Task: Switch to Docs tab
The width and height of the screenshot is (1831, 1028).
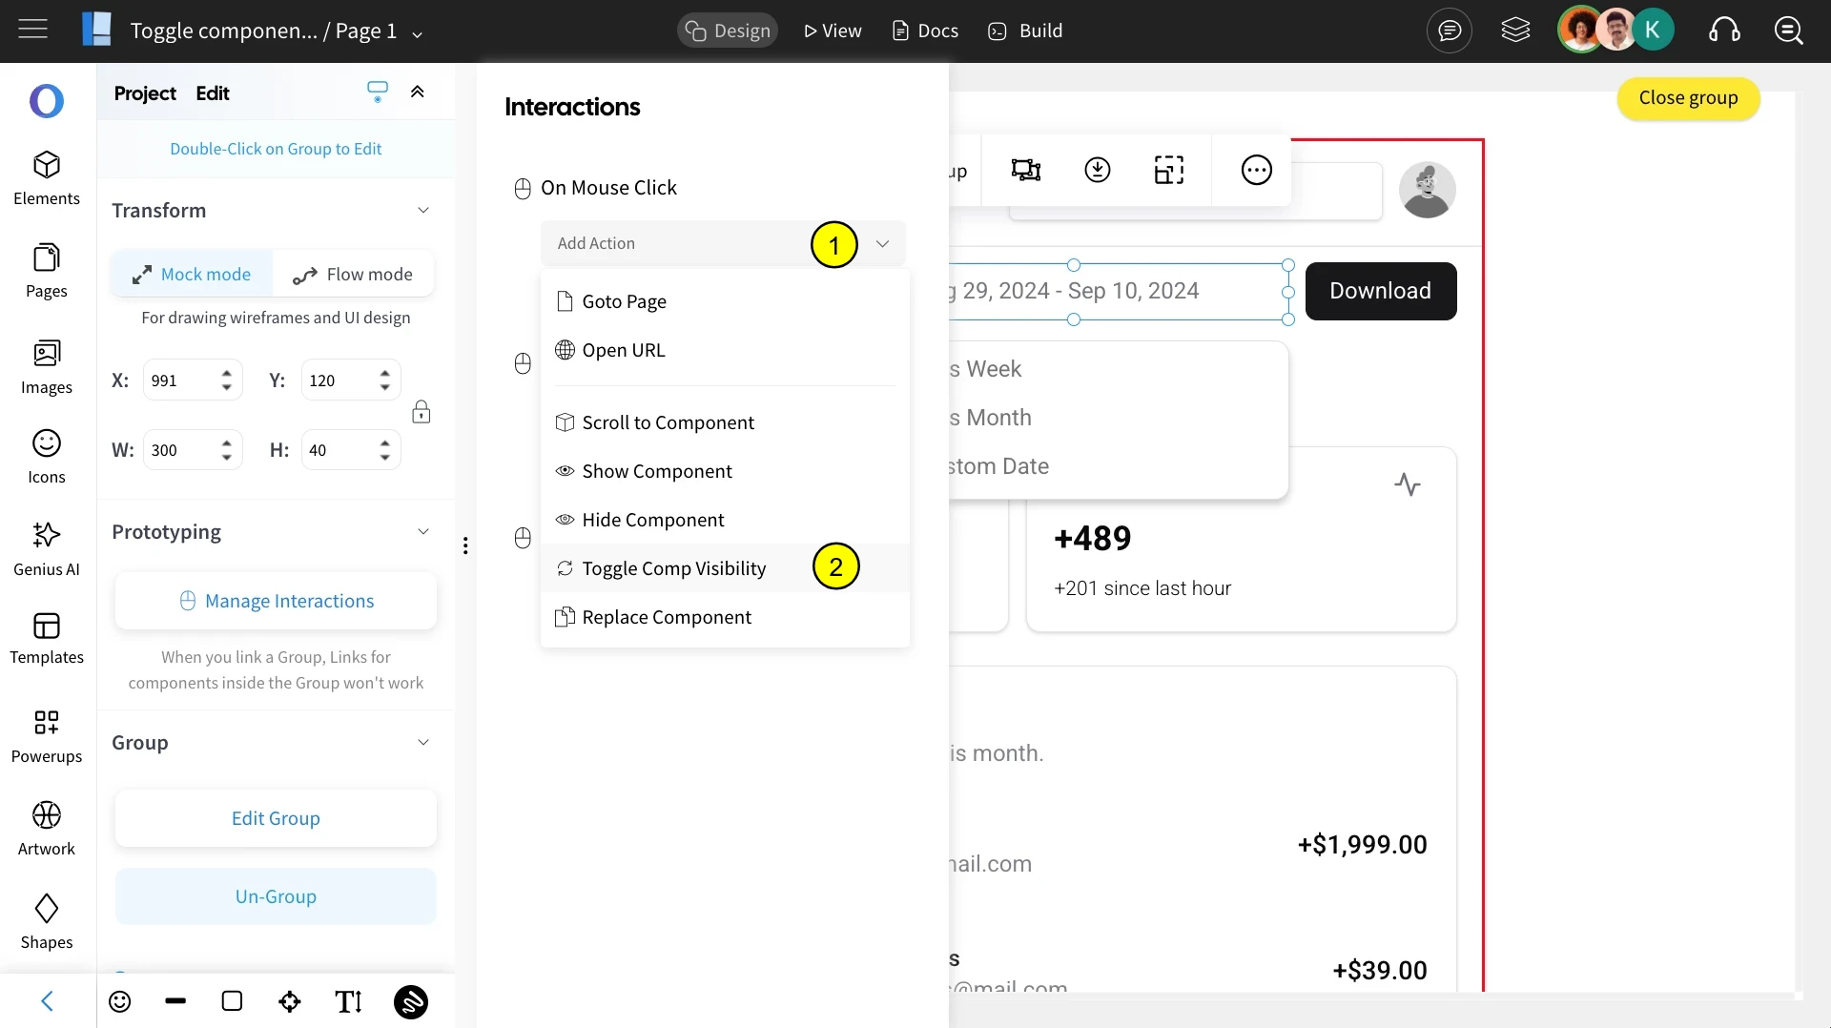Action: coord(925,31)
